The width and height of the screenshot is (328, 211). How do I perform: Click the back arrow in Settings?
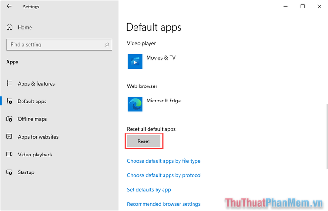[9, 6]
